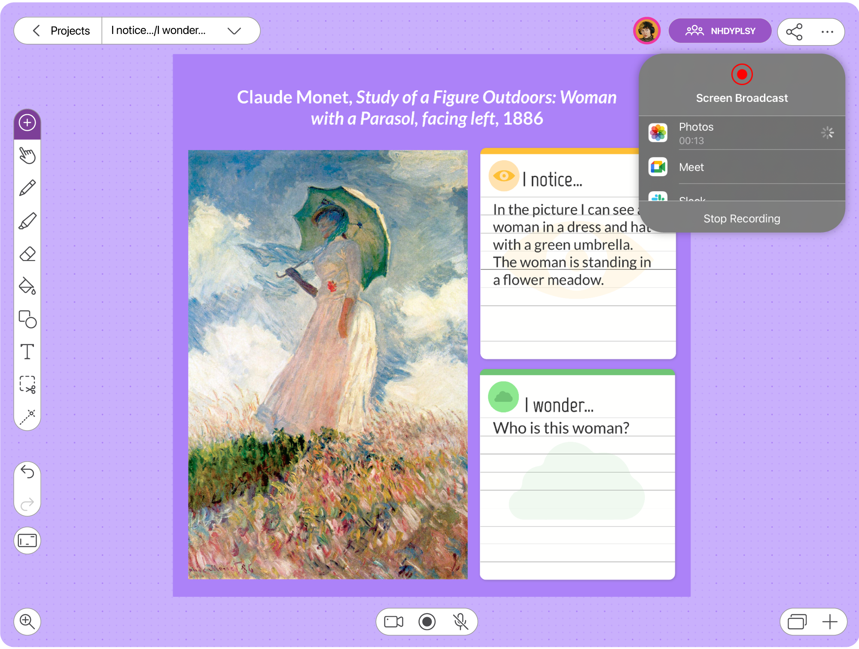Open the shapes tool
The image size is (859, 649).
(x=27, y=319)
